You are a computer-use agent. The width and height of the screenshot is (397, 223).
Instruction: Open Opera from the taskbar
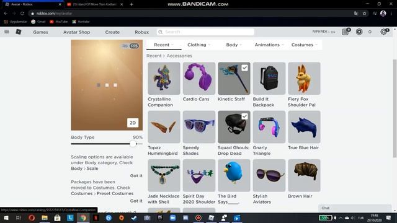pyautogui.click(x=32, y=217)
